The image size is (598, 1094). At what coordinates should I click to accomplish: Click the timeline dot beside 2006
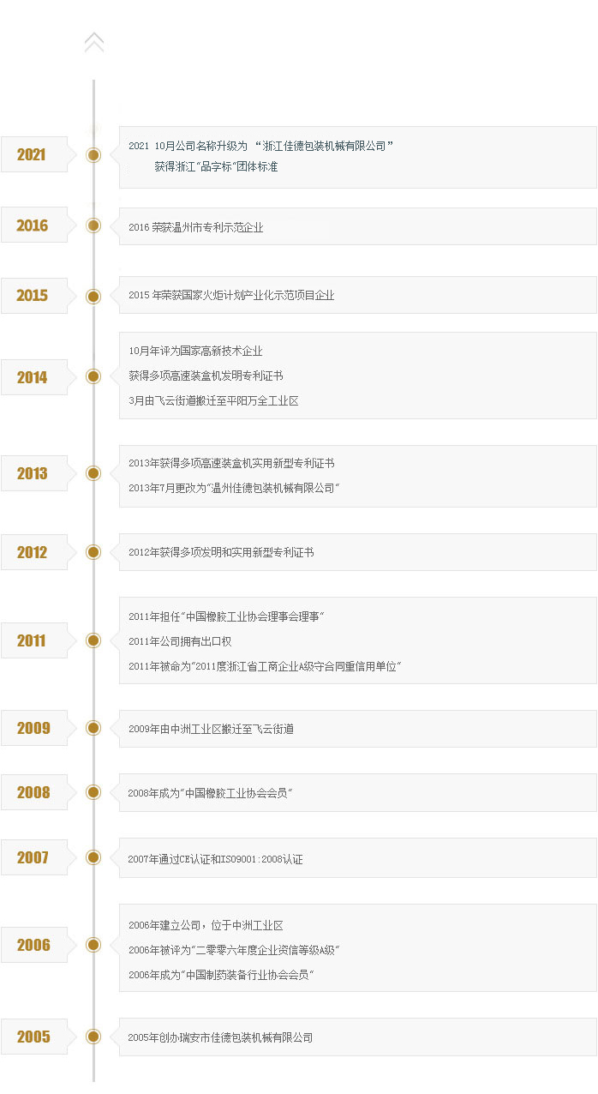pos(94,945)
